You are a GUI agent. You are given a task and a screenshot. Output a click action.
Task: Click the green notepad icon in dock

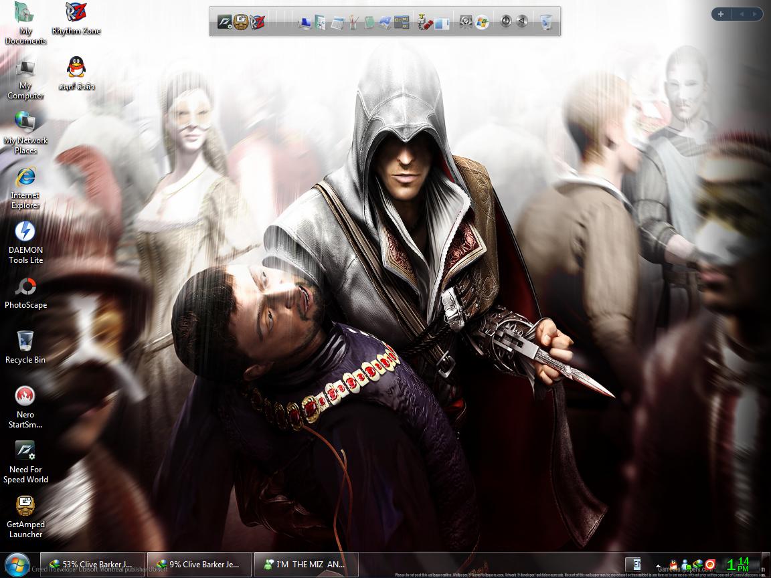click(369, 23)
